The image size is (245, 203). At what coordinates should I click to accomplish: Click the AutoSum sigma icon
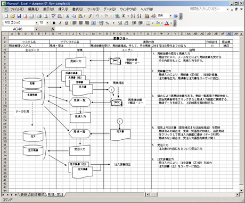(124, 16)
